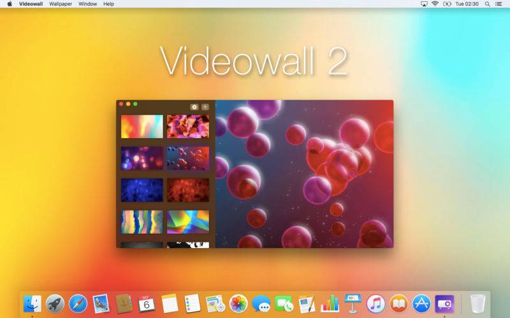Launch Launchpad rocket icon in Dock

click(55, 304)
